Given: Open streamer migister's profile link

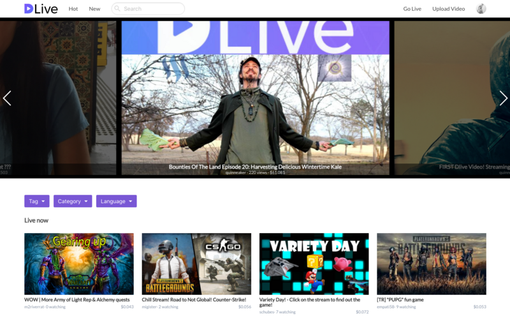Looking at the screenshot, I should coord(150,307).
